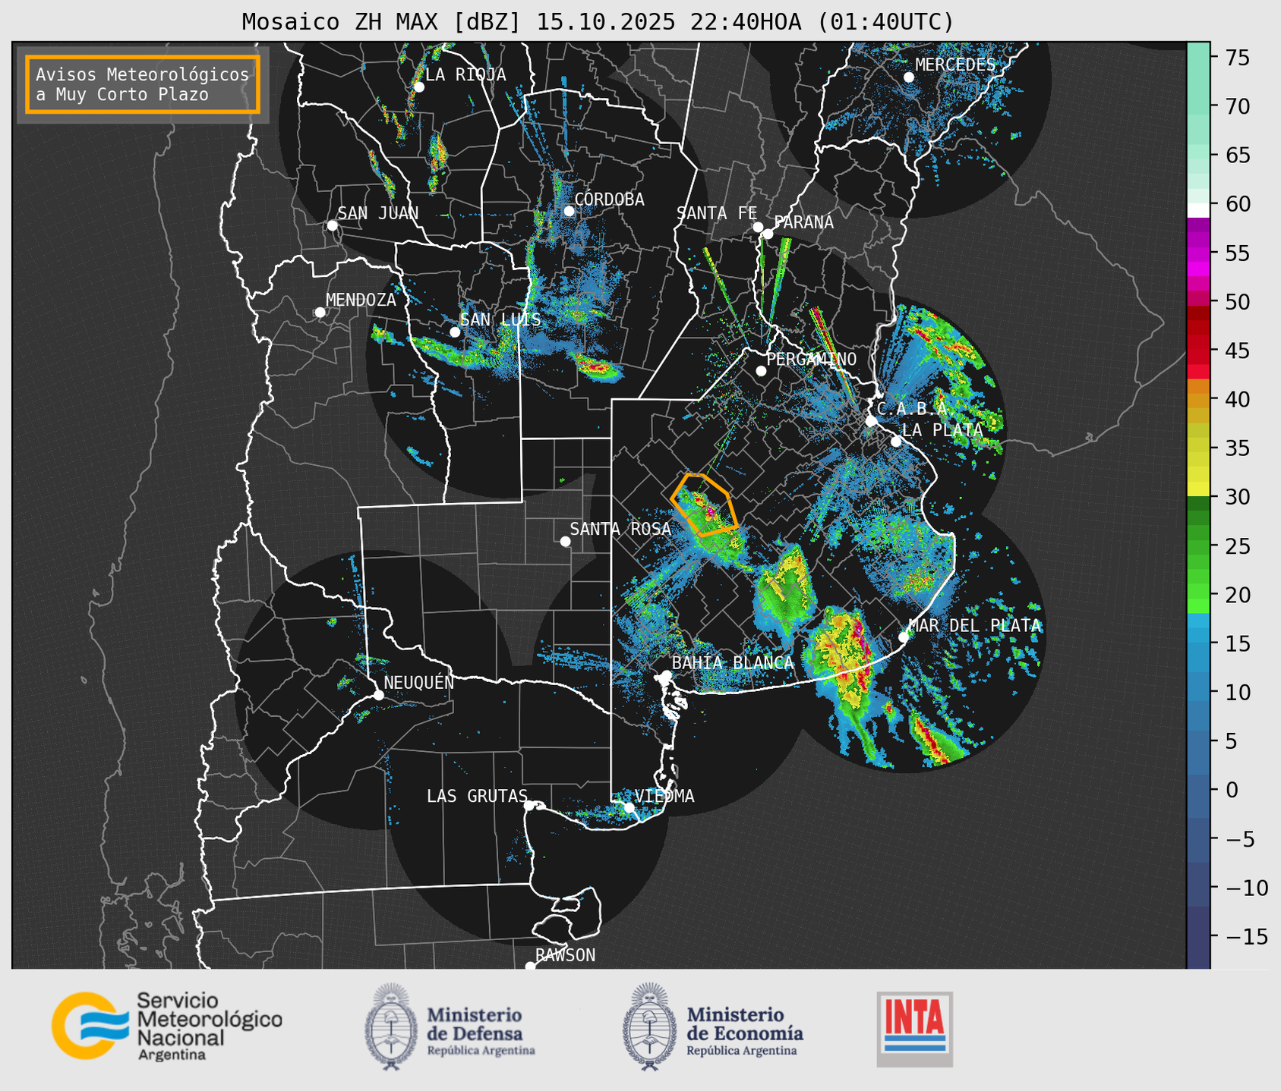Click the San Juan city marker dot

pyautogui.click(x=332, y=225)
